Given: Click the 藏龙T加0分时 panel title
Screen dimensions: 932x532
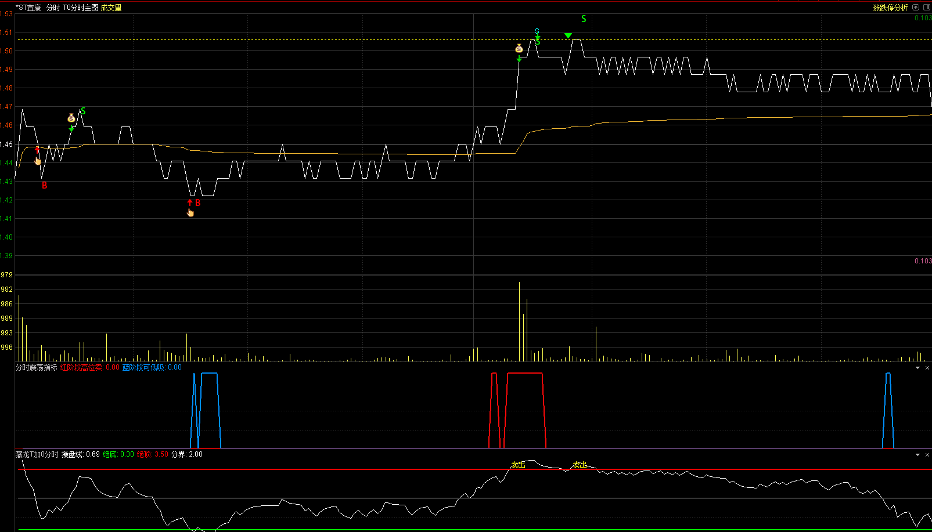Looking at the screenshot, I should 37,454.
